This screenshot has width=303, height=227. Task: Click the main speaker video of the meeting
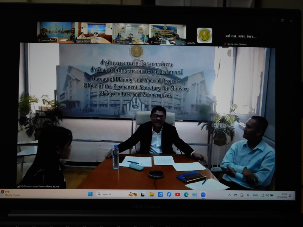coord(147,116)
